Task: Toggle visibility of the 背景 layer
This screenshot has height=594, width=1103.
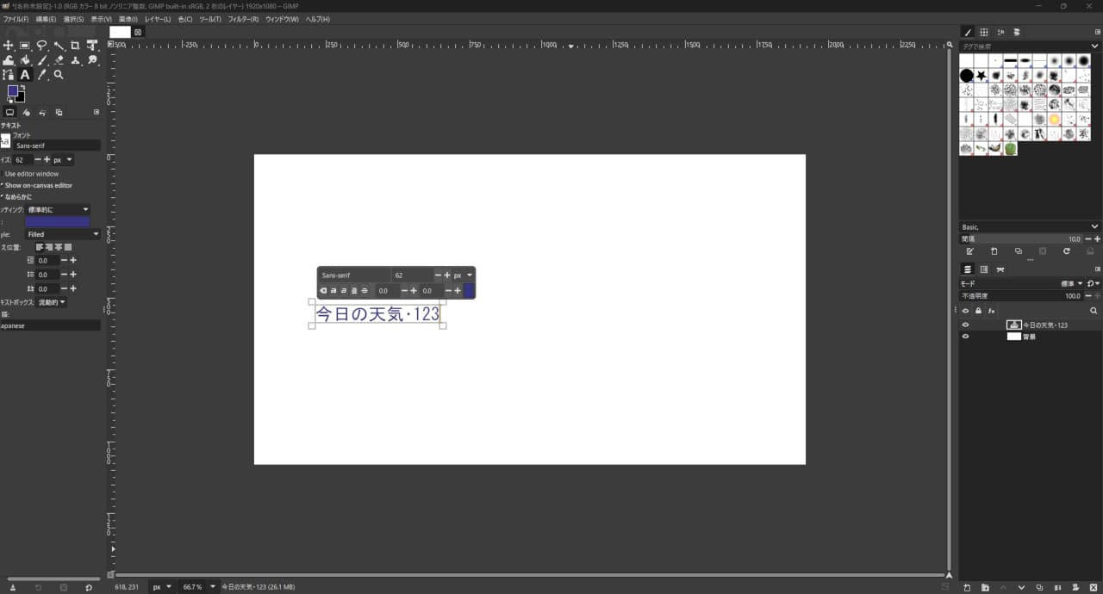Action: coord(965,337)
